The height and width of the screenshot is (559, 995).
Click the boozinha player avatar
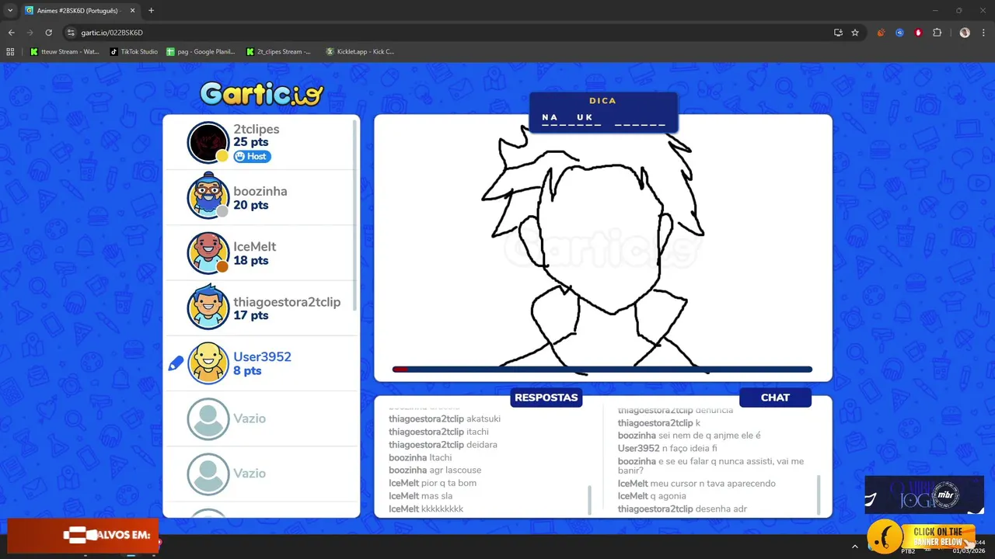click(x=208, y=197)
